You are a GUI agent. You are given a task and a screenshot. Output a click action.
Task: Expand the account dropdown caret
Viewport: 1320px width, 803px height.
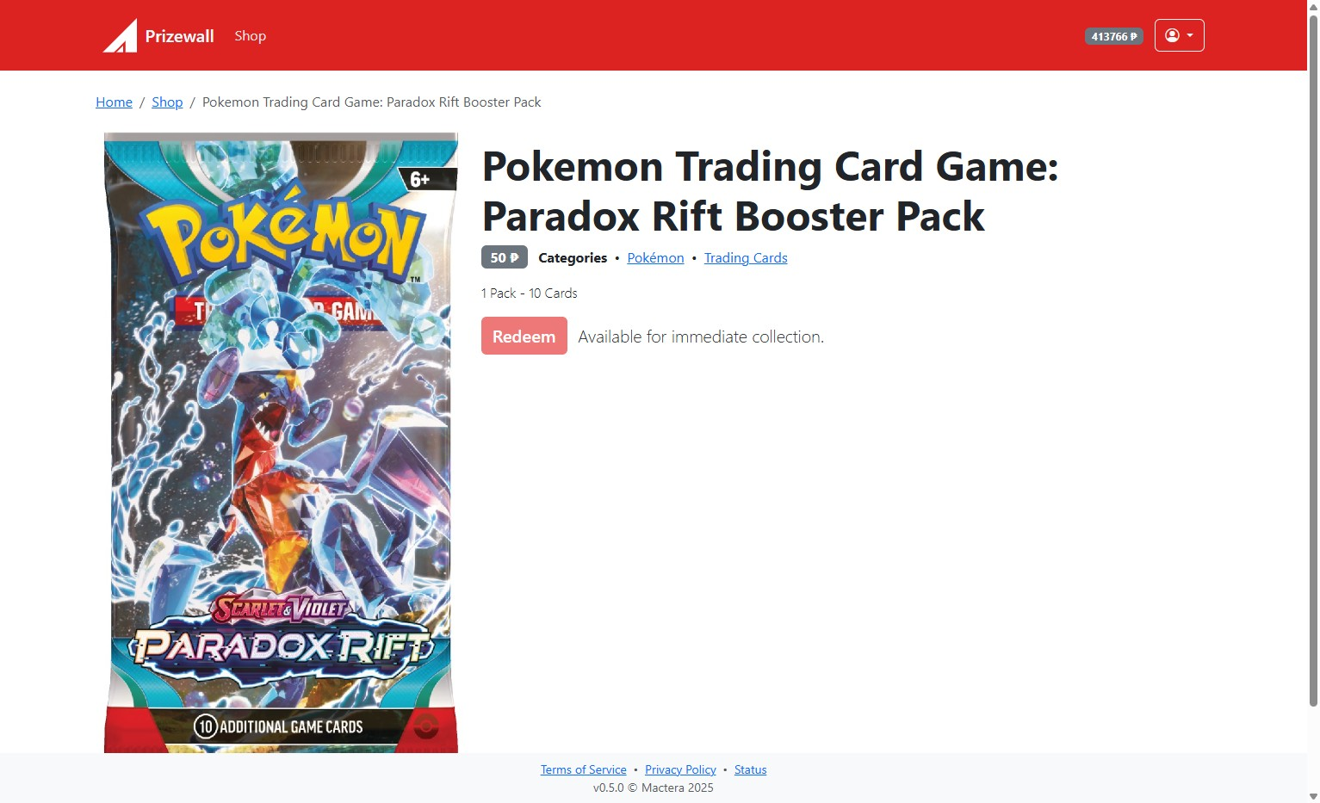(1190, 36)
